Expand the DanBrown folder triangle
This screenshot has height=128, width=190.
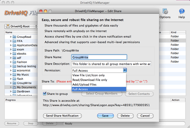(x=11, y=91)
